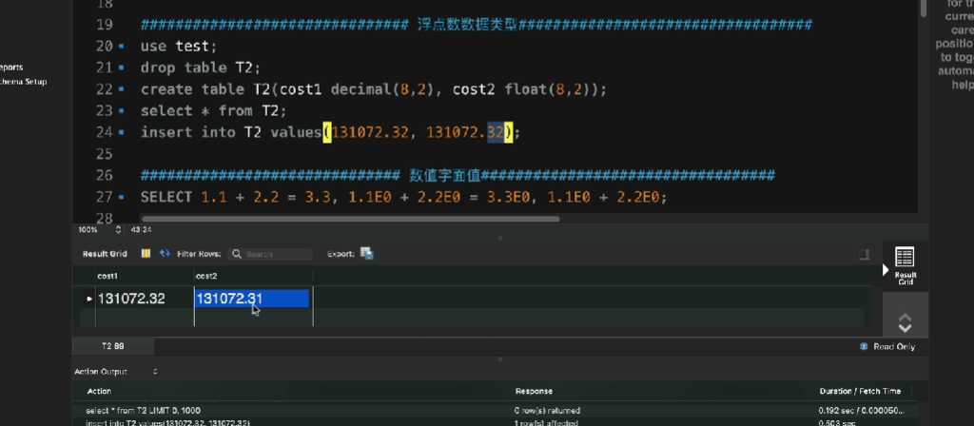Viewport: 974px width, 426px height.
Task: Open the 100% zoom stepper
Action: [x=118, y=230]
